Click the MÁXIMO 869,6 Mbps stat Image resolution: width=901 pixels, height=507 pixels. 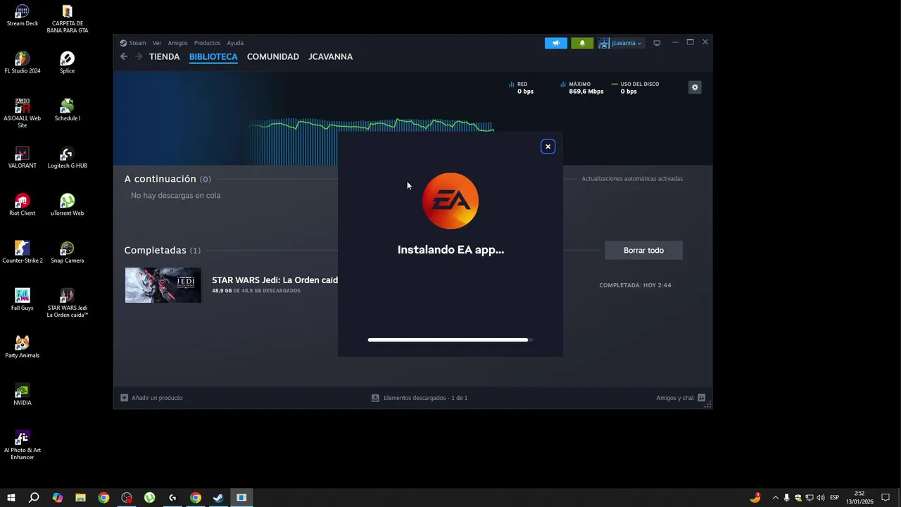[x=582, y=88]
